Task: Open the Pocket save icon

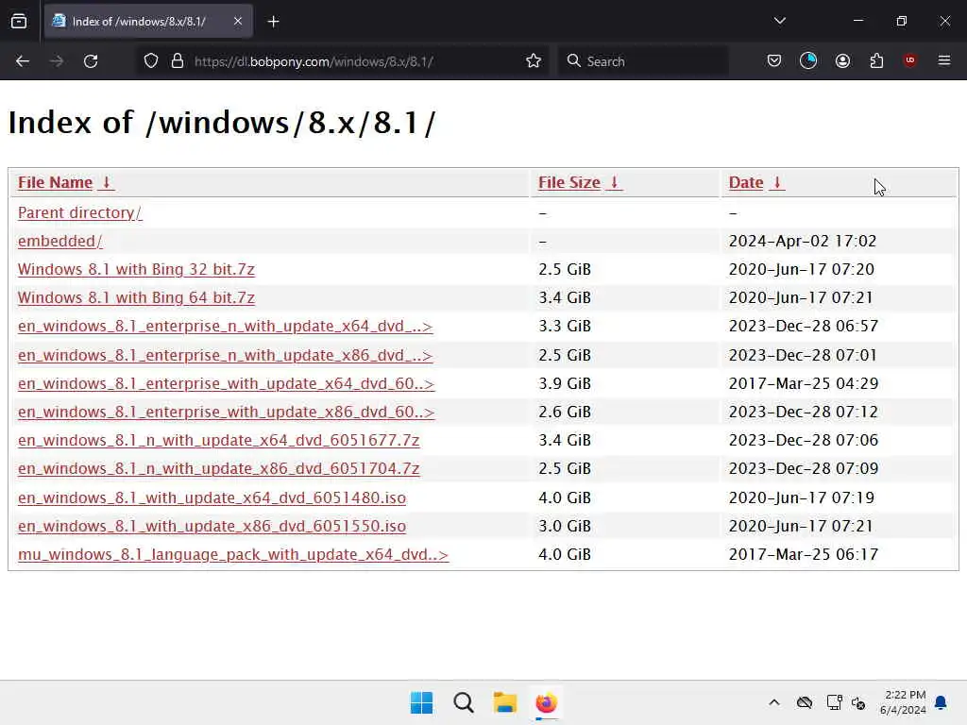Action: pos(774,61)
